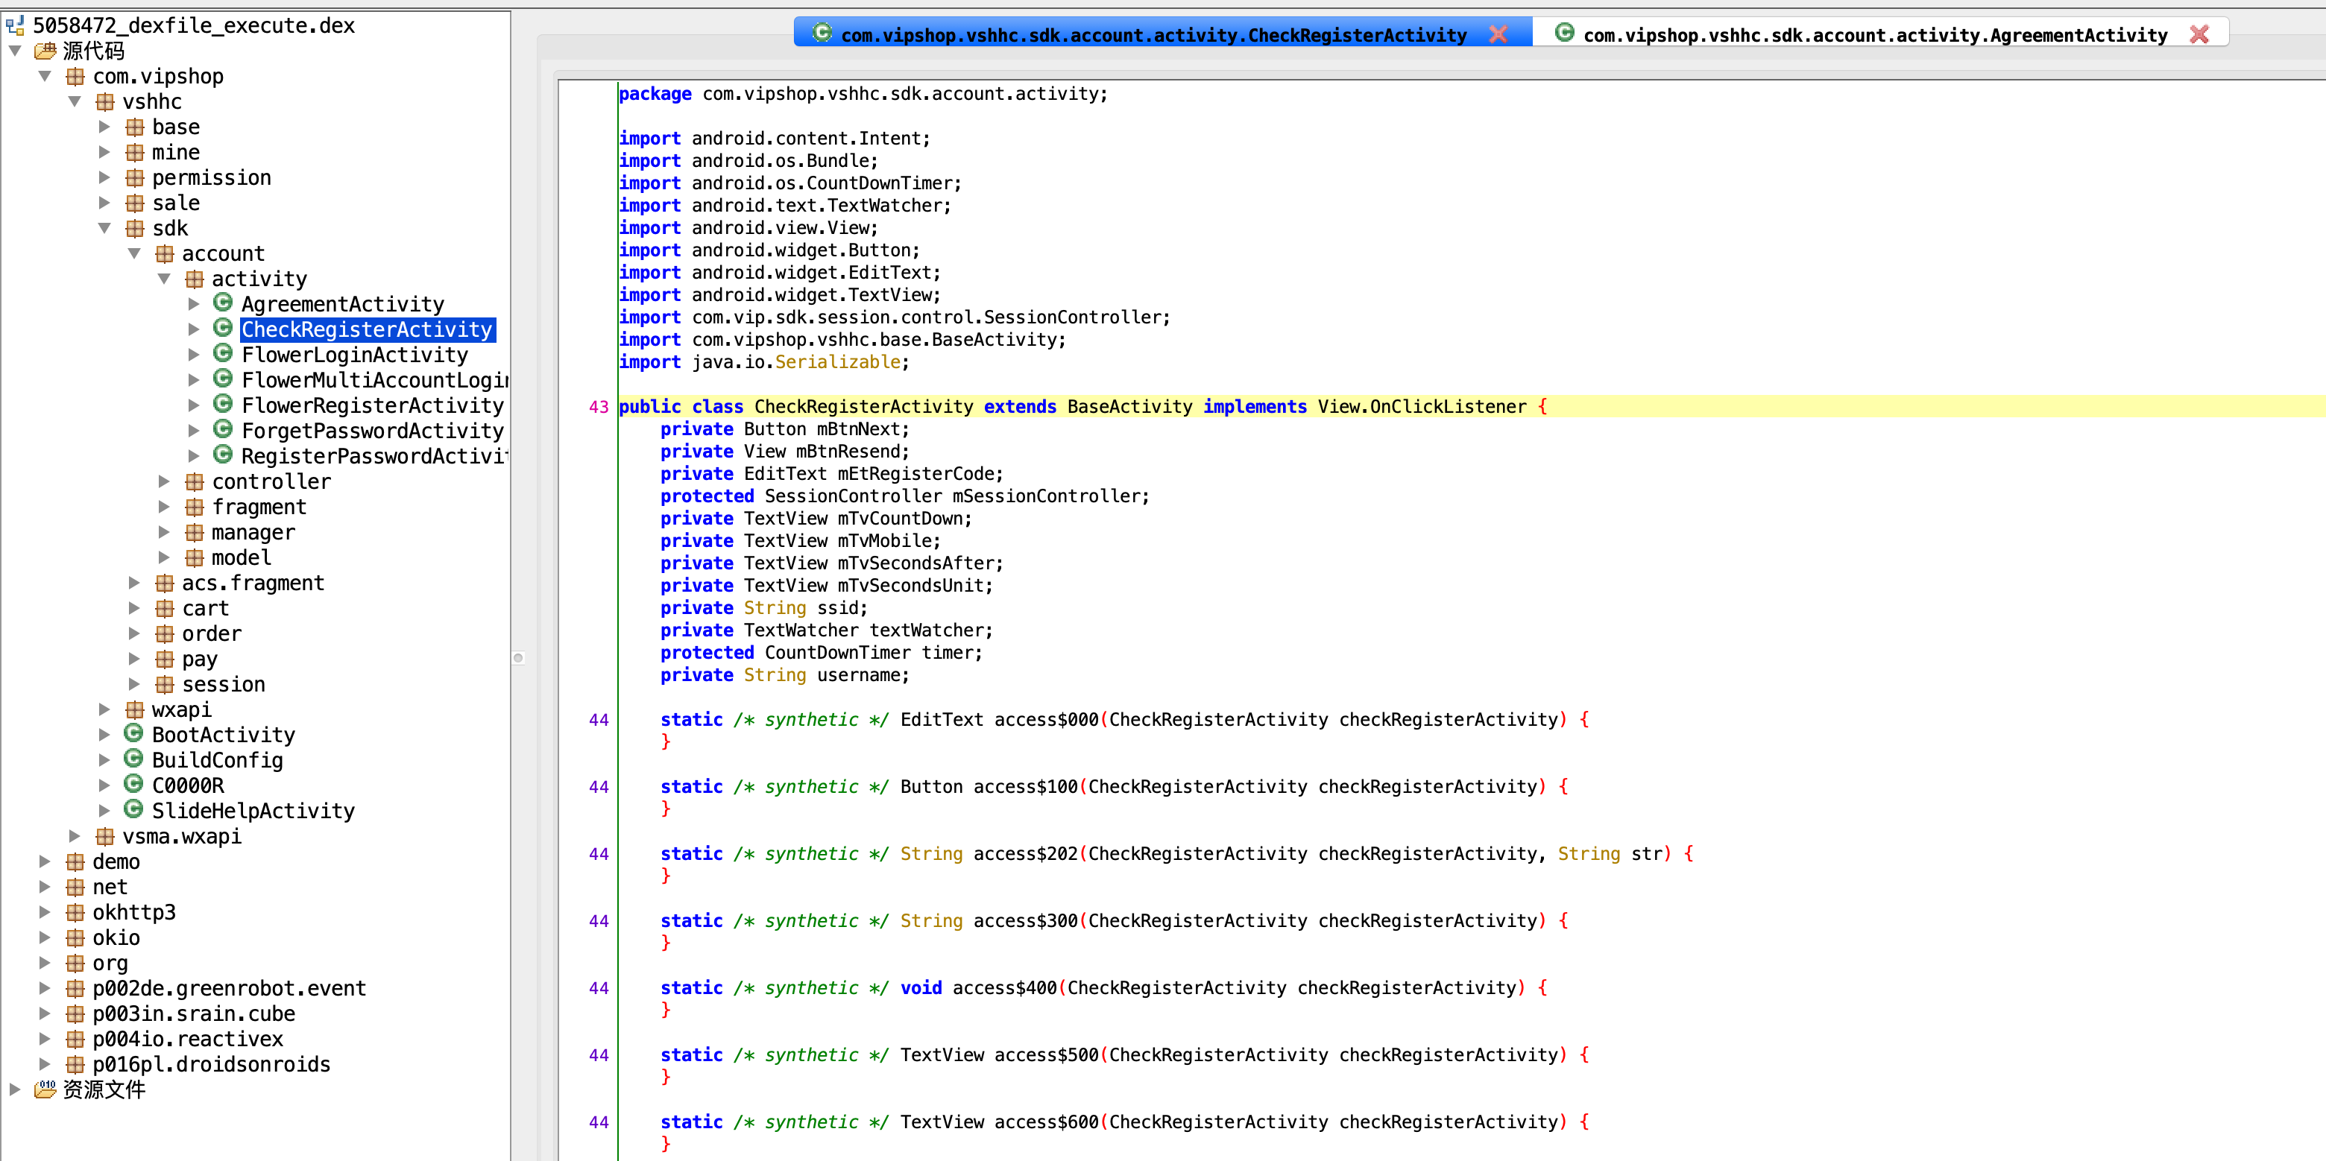Click the controller package icon
Image resolution: width=2326 pixels, height=1161 pixels.
[x=194, y=481]
